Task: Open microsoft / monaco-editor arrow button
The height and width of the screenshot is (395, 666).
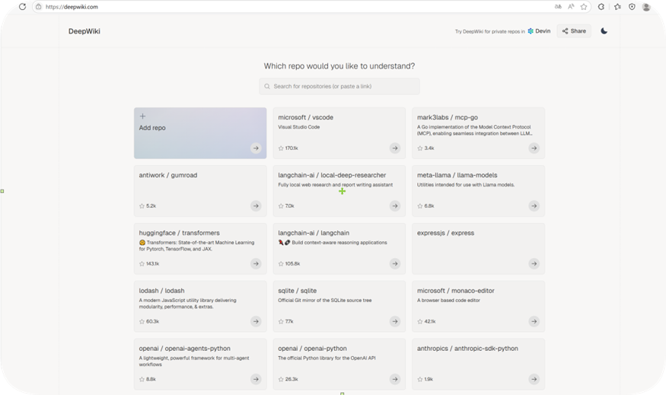Action: (534, 321)
